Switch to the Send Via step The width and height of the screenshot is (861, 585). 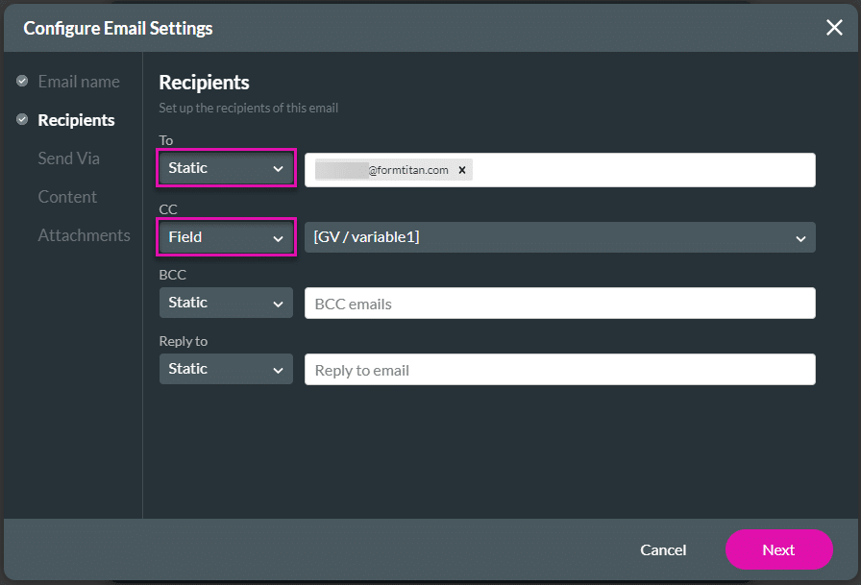68,158
